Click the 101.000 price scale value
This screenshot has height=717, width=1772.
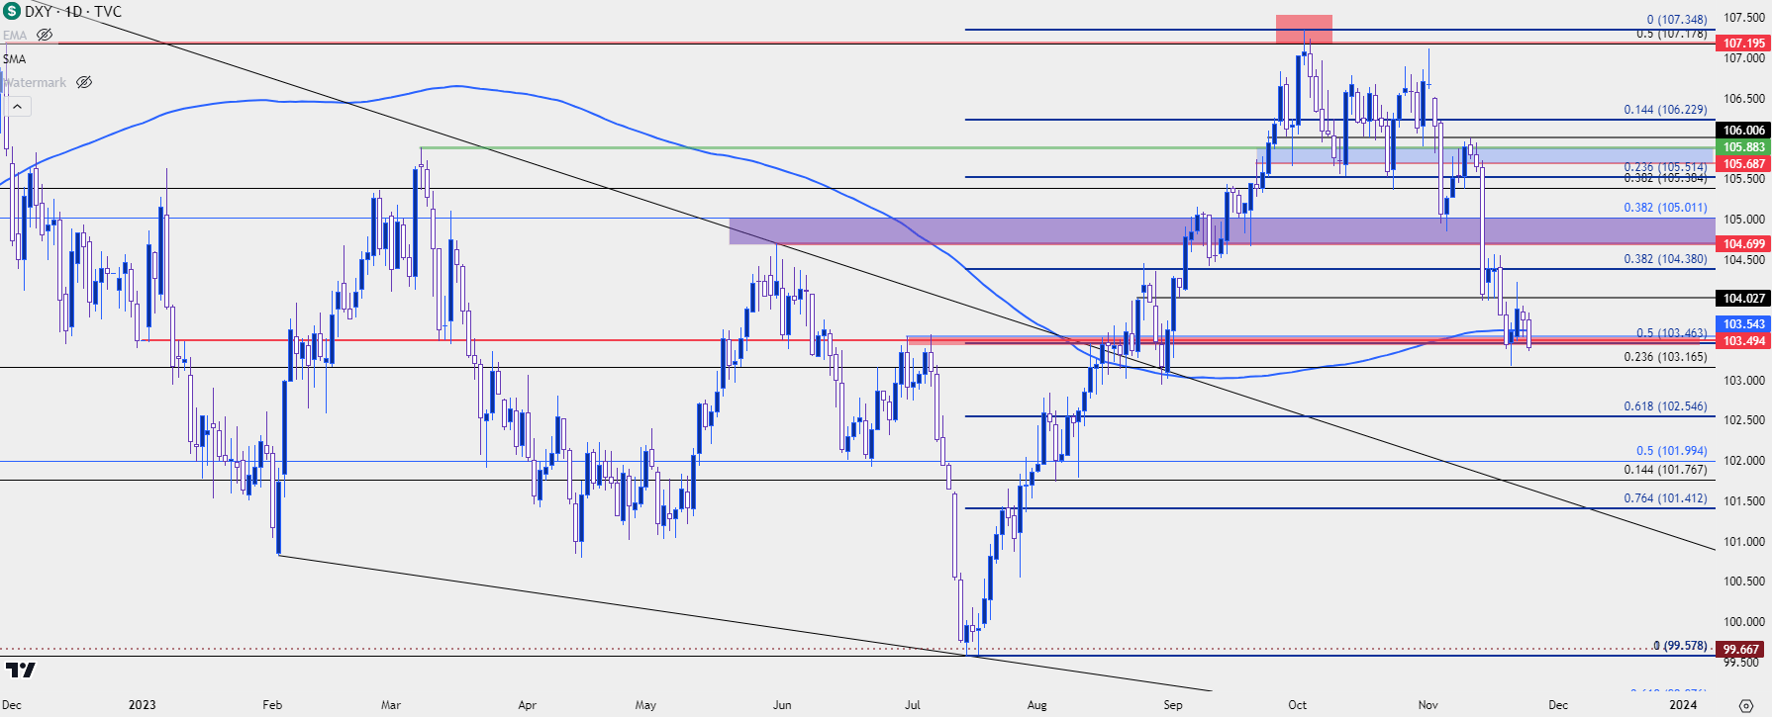point(1744,542)
